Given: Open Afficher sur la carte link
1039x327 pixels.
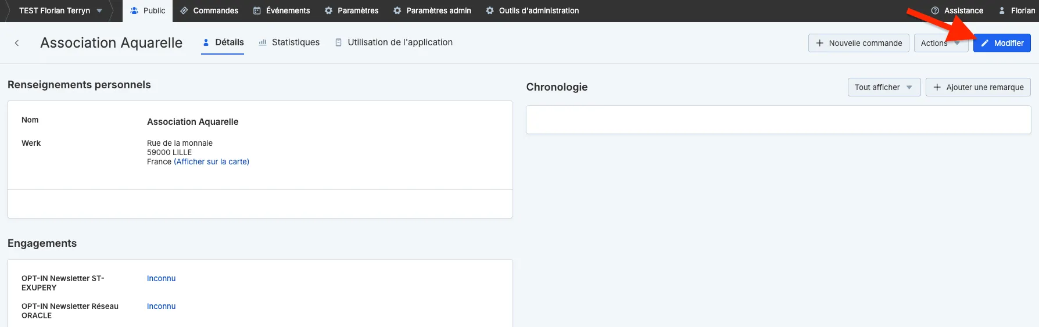Looking at the screenshot, I should [212, 161].
